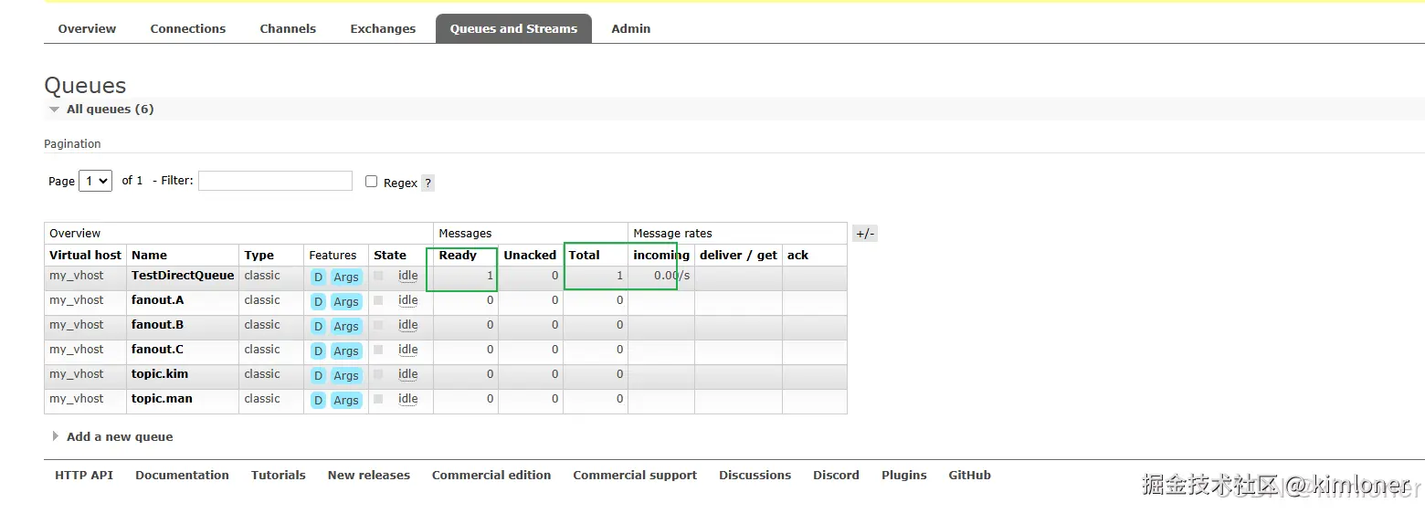This screenshot has width=1425, height=513.
Task: Open the Discord footer link
Action: (x=836, y=475)
